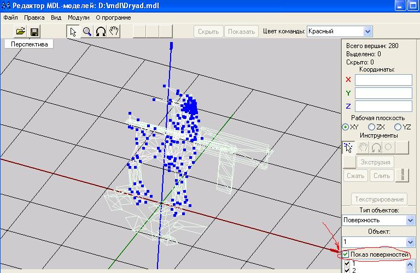Open the Вид menu

click(56, 17)
